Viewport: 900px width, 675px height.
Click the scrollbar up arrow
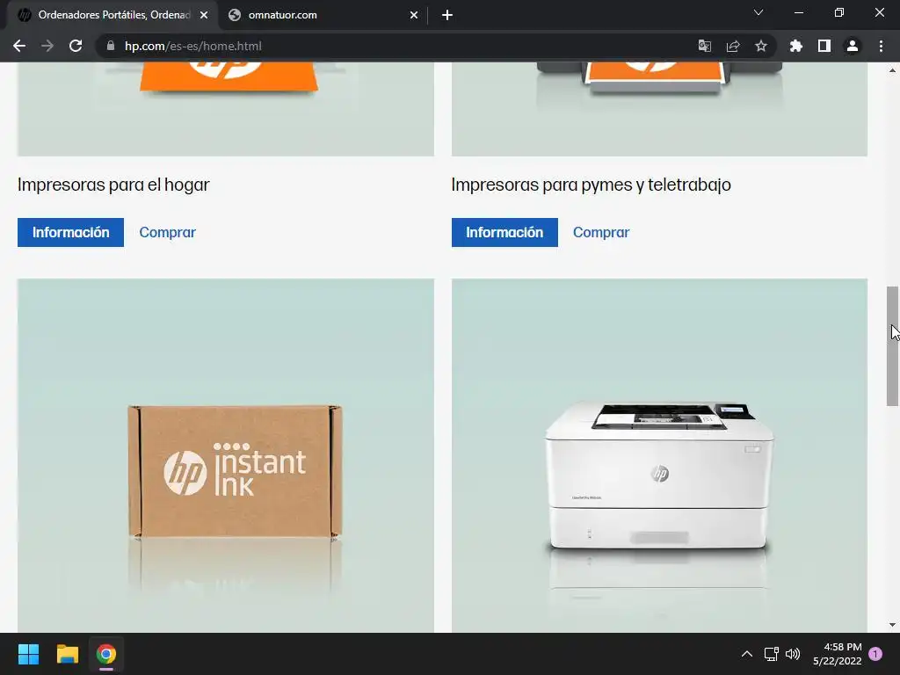[892, 70]
